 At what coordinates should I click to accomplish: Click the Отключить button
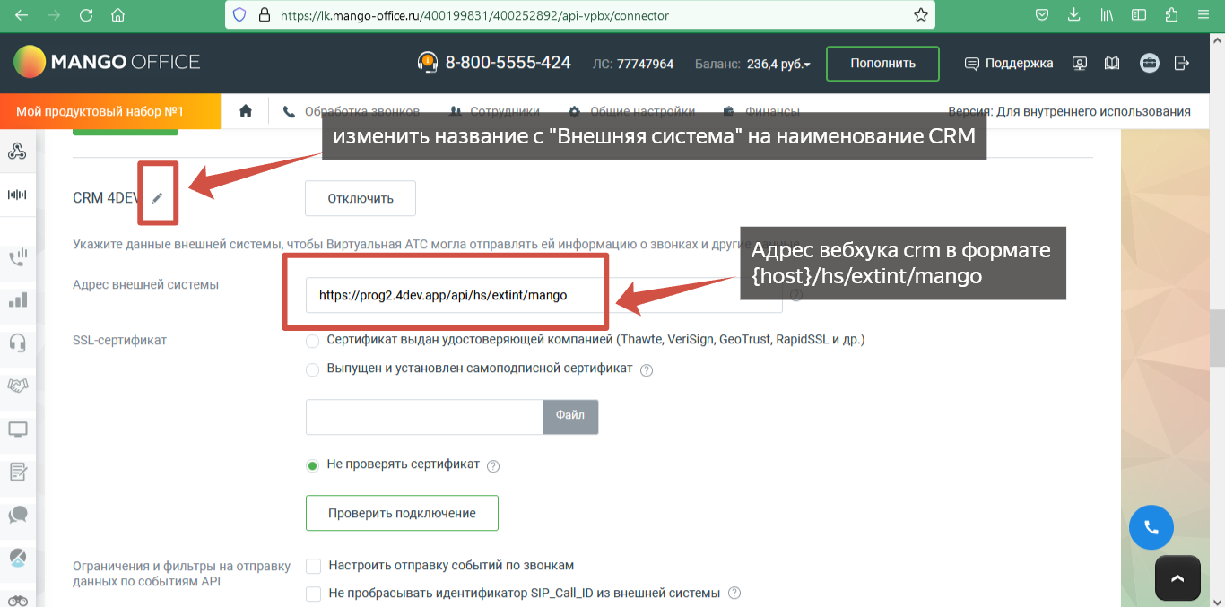(x=361, y=198)
